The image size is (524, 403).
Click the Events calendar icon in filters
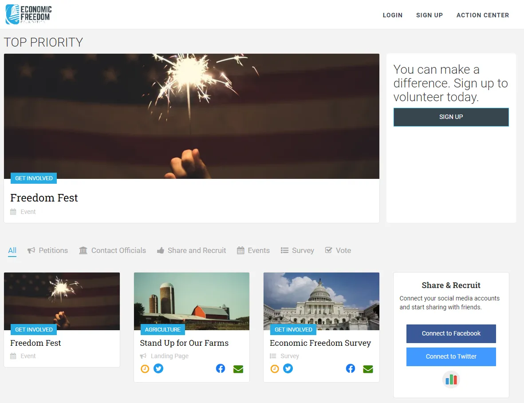240,250
